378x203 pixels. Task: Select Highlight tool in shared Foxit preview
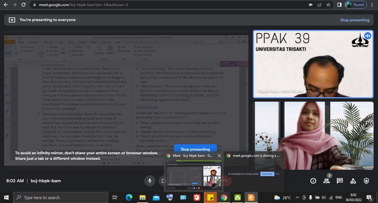pyautogui.click(x=110, y=50)
